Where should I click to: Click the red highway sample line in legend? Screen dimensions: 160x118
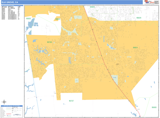pos(9,114)
